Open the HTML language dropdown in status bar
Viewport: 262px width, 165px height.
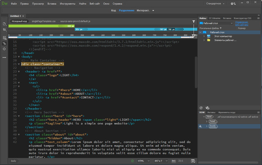coord(143,161)
